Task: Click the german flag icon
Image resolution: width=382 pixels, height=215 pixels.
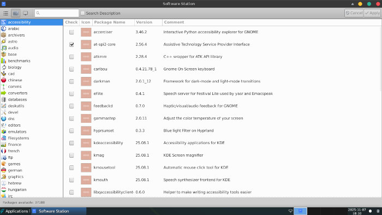Action: tap(4, 170)
